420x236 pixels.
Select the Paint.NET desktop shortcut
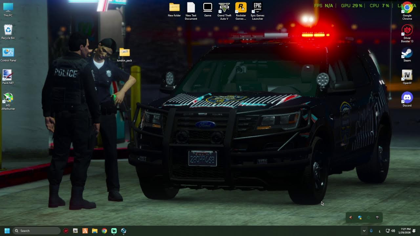point(8,77)
